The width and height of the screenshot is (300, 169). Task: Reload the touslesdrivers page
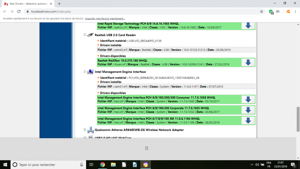[19, 11]
